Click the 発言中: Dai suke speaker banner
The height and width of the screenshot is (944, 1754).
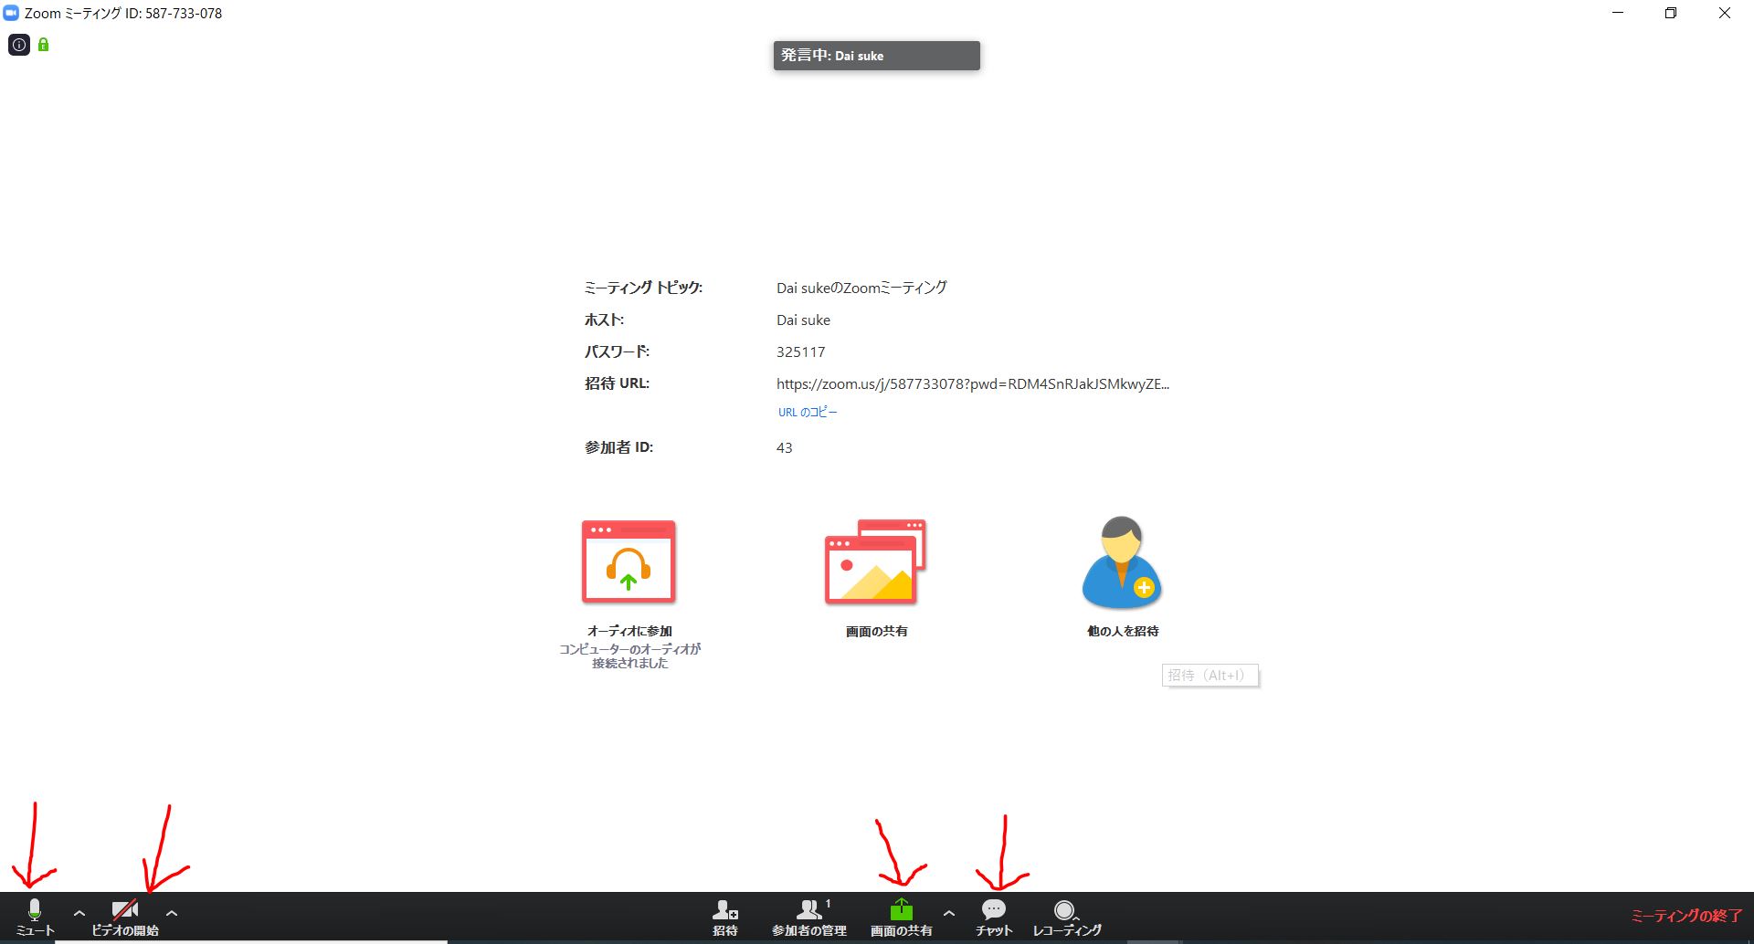tap(877, 56)
